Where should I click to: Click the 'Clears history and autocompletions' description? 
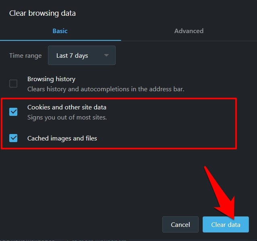[106, 89]
